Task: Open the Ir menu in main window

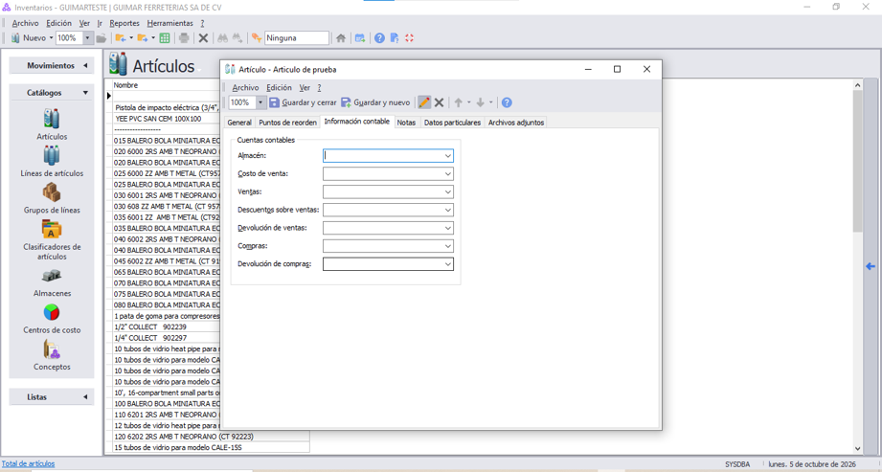Action: (100, 23)
